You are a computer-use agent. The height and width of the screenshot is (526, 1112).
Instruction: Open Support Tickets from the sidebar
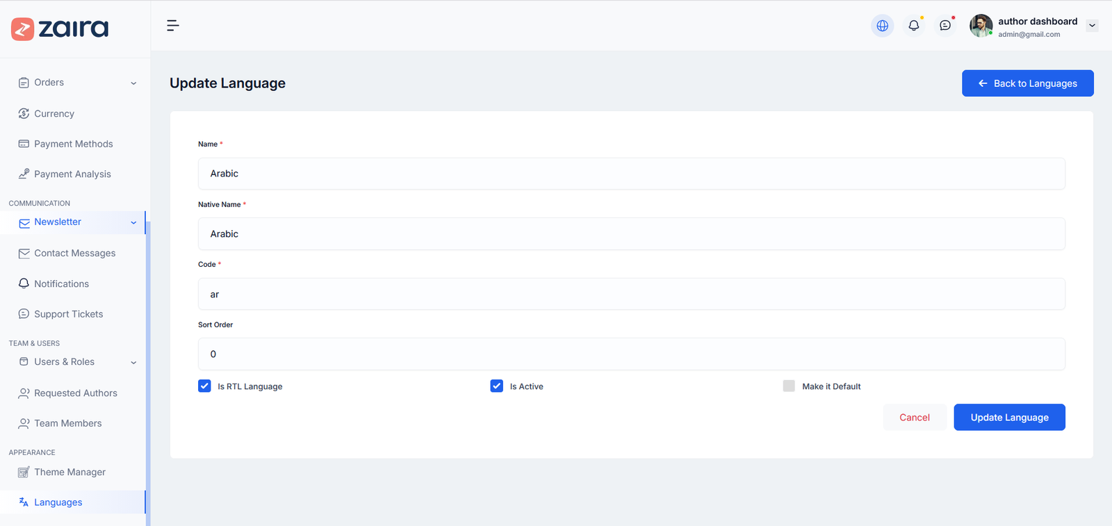[x=68, y=314]
